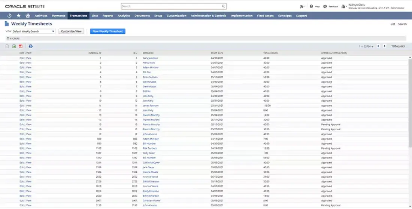Open employee Christian Walker link
Image resolution: width=412 pixels, height=209 pixels.
point(151,201)
